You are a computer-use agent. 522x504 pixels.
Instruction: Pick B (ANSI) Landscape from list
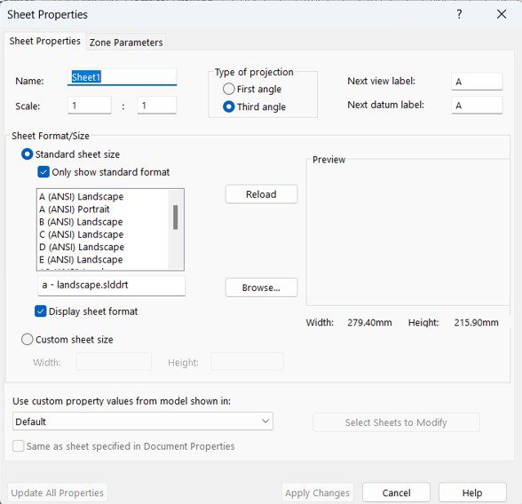point(81,222)
